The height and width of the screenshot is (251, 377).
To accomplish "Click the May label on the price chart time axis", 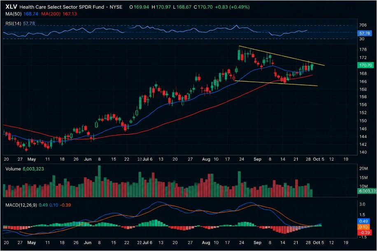I will (x=32, y=159).
